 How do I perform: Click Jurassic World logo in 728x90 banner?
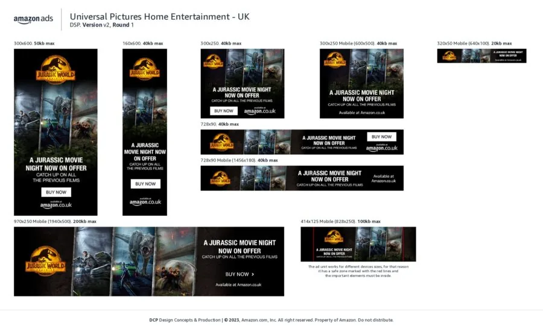point(221,142)
